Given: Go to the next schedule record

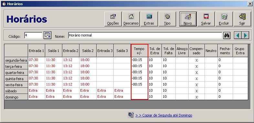Looking at the screenshot, I should [245, 35].
